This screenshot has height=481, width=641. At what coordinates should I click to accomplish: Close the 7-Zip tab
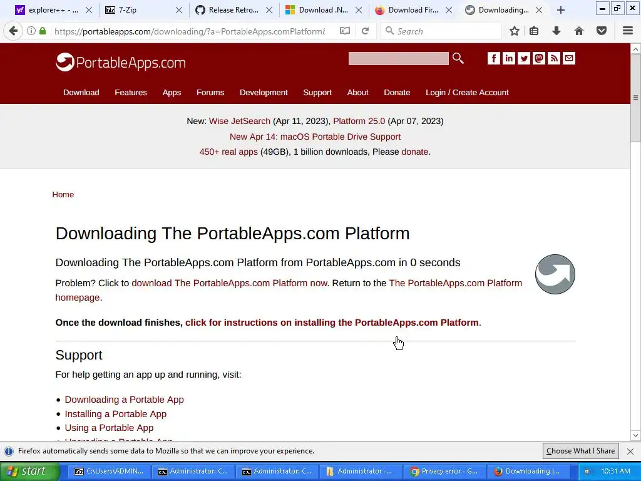click(x=178, y=10)
